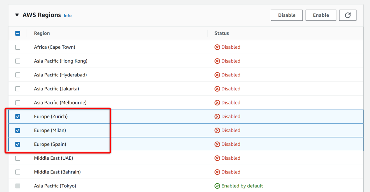The height and width of the screenshot is (192, 370).
Task: Select the Europe (Milan) region name
Action: pyautogui.click(x=50, y=130)
